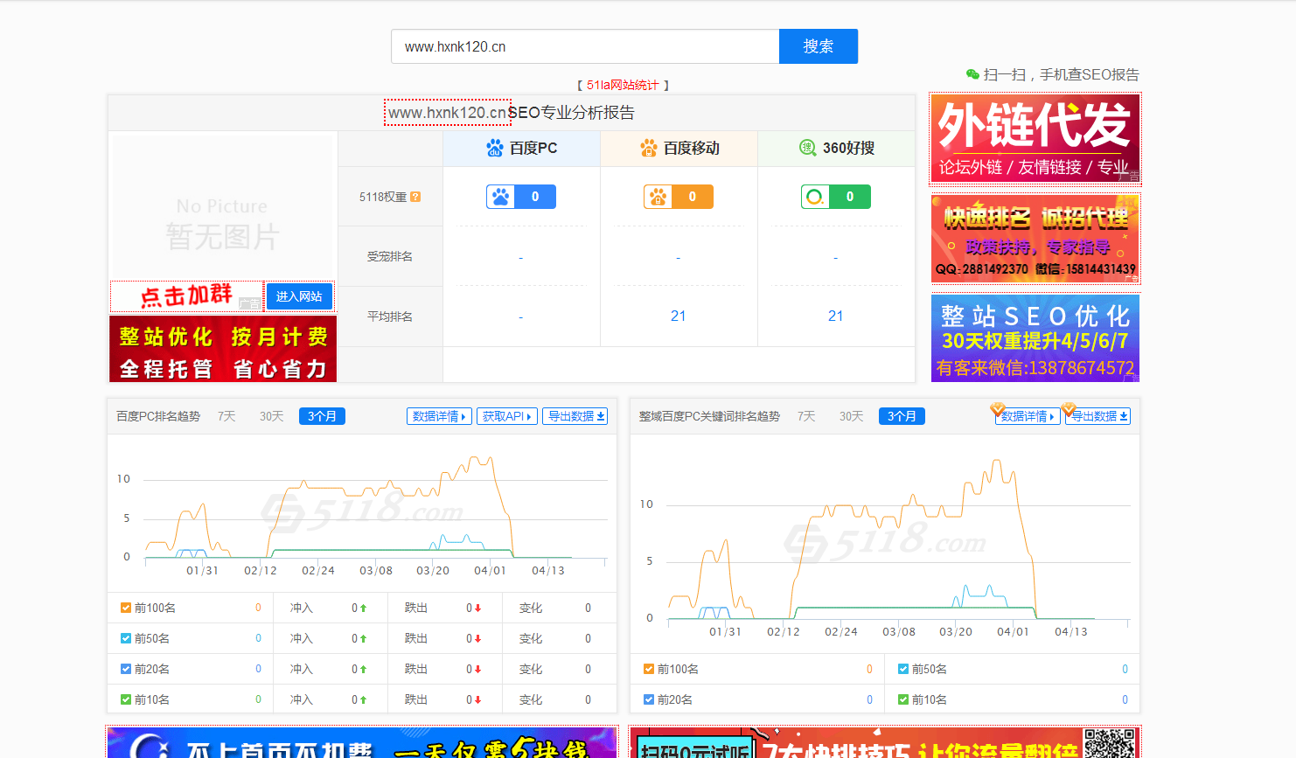Toggle 前20名 checkbox in left chart legend
Viewport: 1296px width, 758px height.
coord(126,669)
